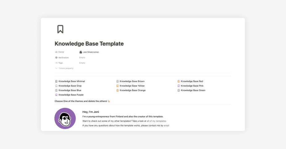
Task: Click bookmark icon beside Knowledge Base Minimal
Action: (56, 81)
